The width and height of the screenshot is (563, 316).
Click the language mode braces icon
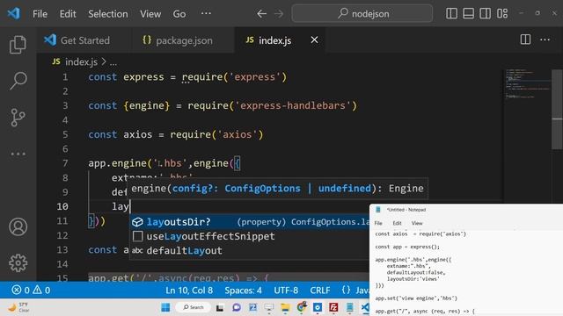pyautogui.click(x=346, y=290)
